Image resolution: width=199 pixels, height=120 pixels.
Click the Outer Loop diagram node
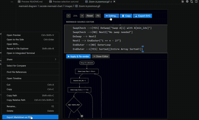87,71
